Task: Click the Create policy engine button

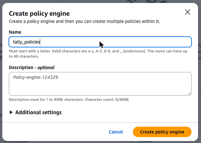Action: (162, 132)
